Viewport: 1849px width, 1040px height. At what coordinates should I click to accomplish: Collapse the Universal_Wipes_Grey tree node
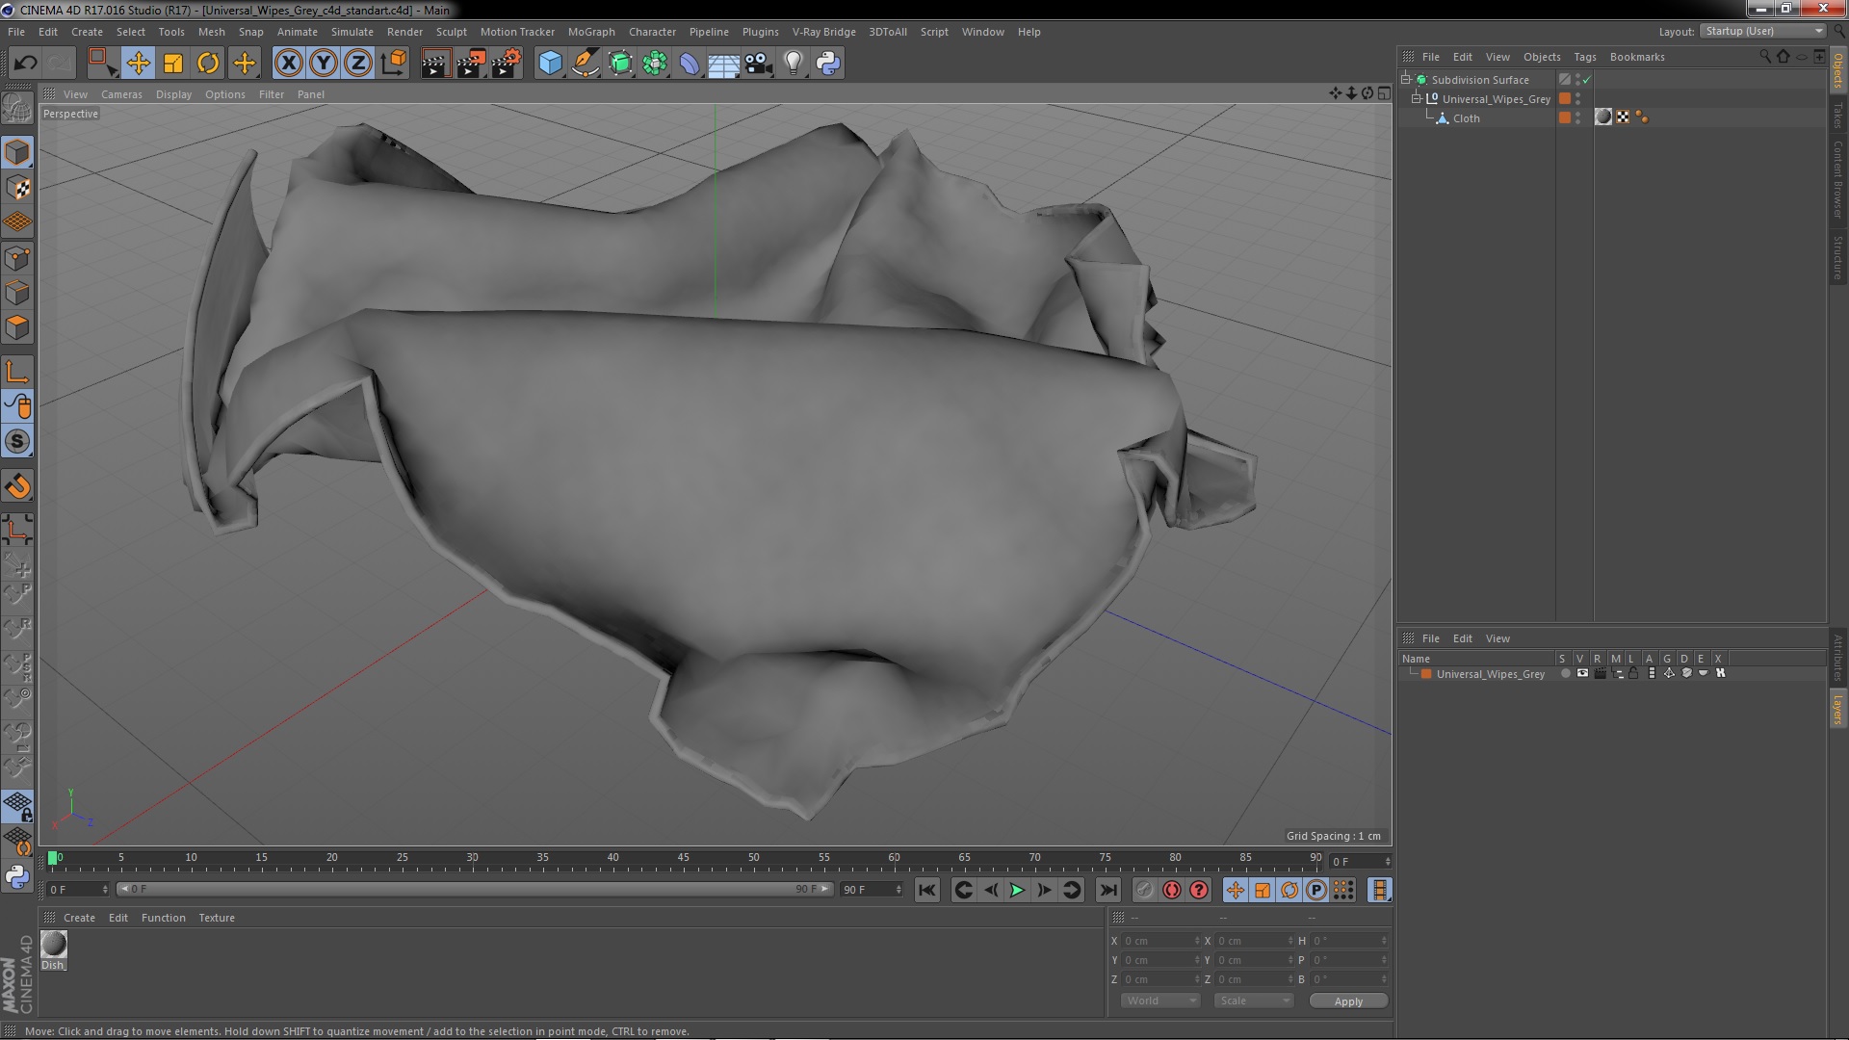point(1417,99)
